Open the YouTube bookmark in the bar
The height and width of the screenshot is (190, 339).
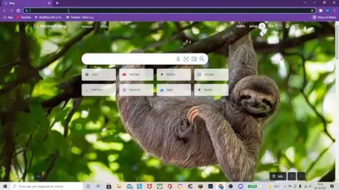point(24,17)
